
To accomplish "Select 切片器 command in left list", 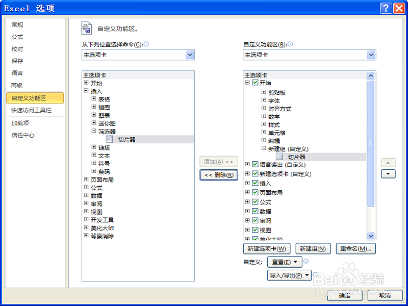I will coord(126,139).
